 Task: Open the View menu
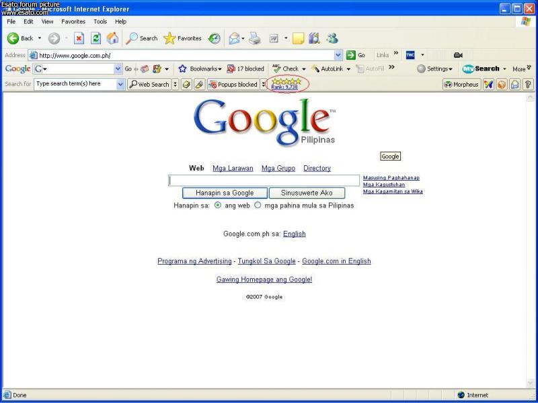tap(47, 21)
